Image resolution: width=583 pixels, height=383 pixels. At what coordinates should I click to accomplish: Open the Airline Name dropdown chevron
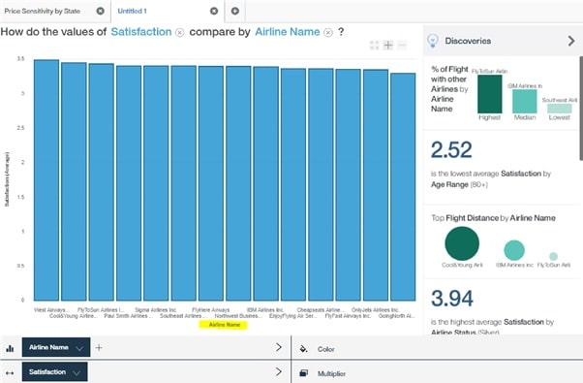pyautogui.click(x=79, y=348)
